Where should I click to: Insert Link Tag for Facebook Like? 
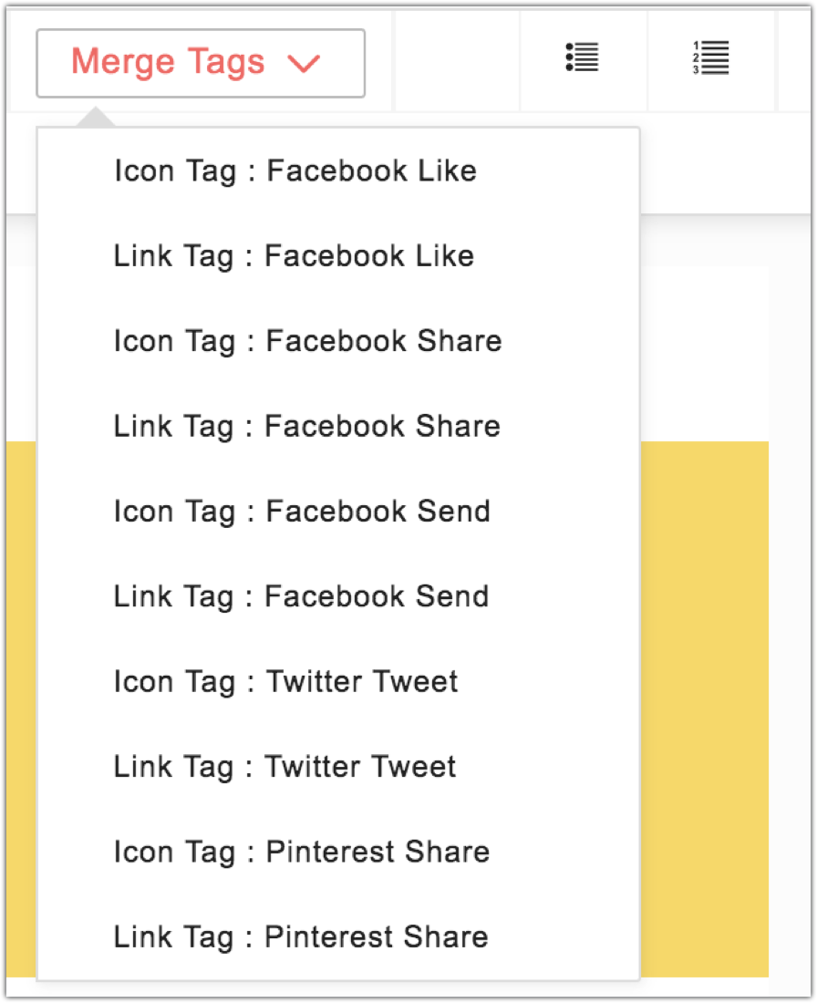tap(293, 256)
